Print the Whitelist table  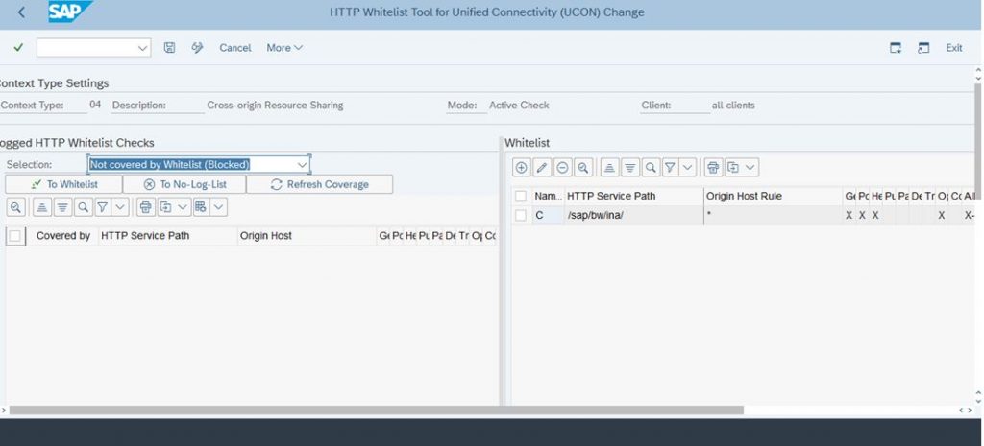coord(713,167)
